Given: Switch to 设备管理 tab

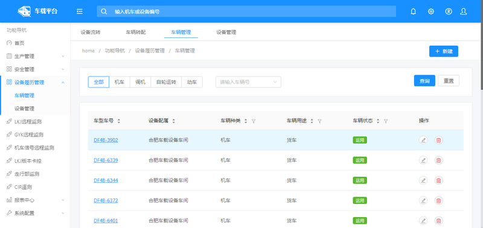Looking at the screenshot, I should pos(226,32).
